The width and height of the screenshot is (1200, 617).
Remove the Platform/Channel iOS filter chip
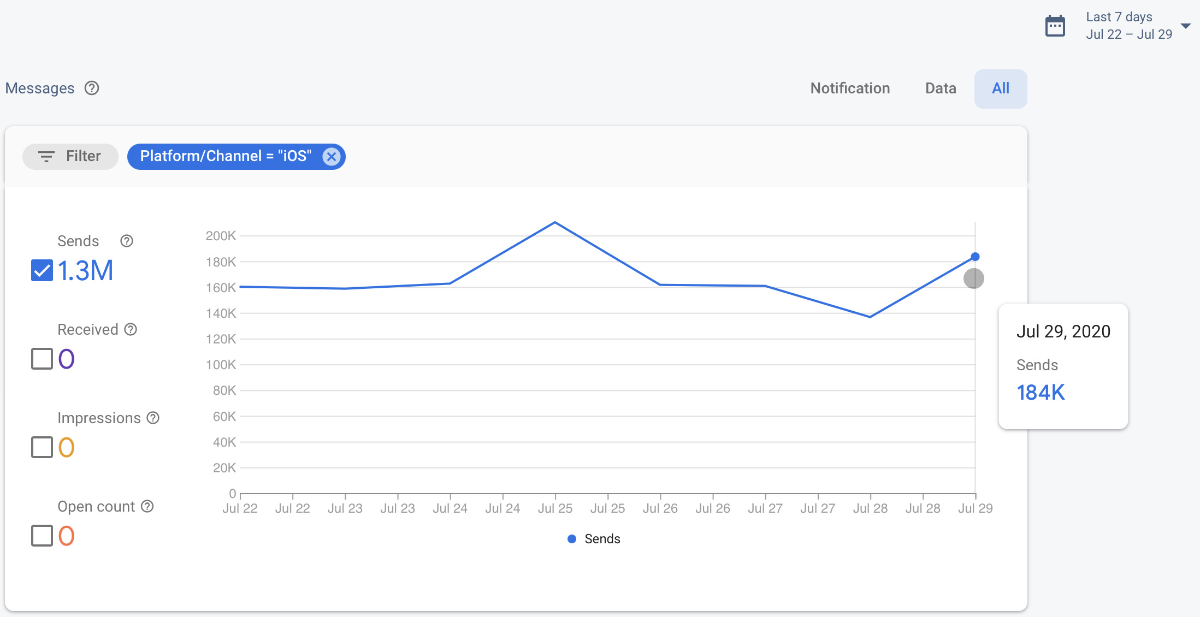(331, 157)
